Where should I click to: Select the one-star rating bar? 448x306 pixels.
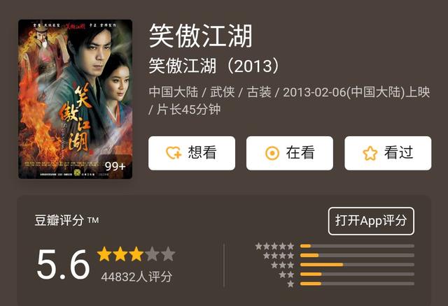(x=357, y=284)
